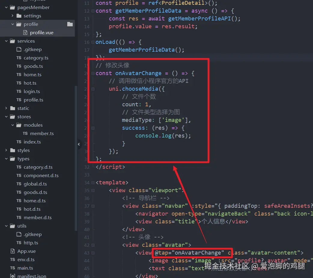
Task: Fold code at line 12 getMemberProfileData
Action: pyautogui.click(x=93, y=11)
